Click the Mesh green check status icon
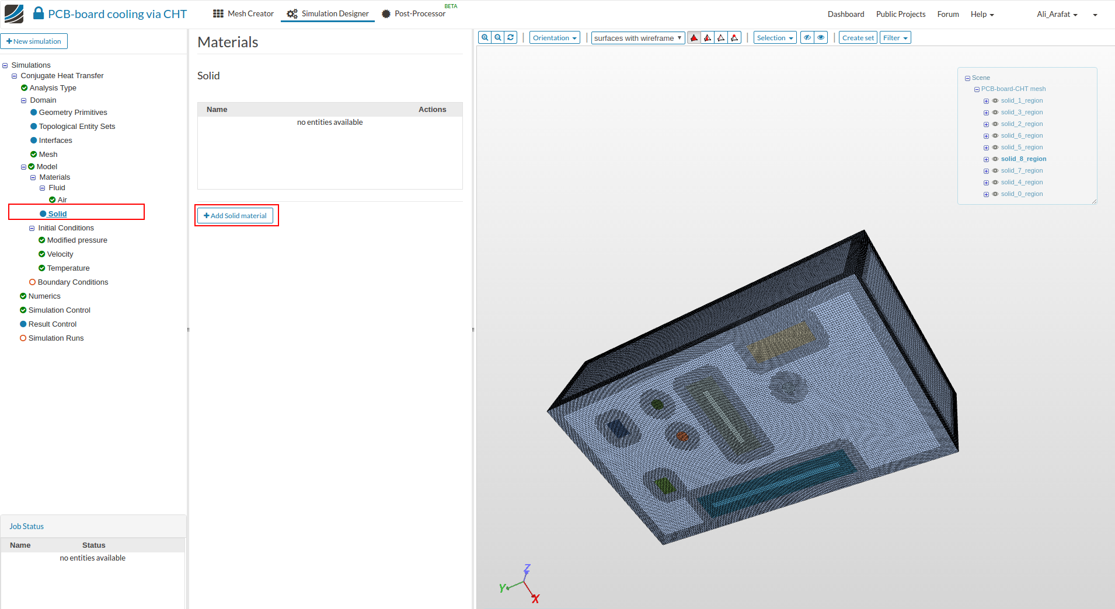 tap(33, 155)
